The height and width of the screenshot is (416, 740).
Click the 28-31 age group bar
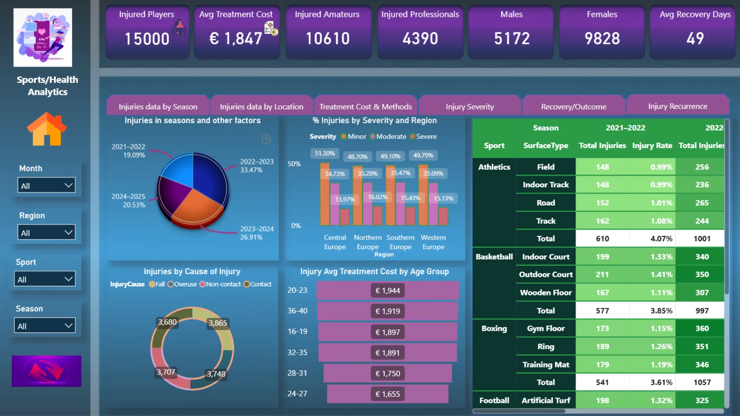[388, 373]
